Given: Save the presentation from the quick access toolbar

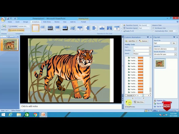Looking at the screenshot, I should click(x=8, y=18).
